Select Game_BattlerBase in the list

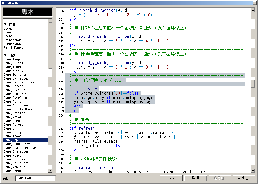coord(18,109)
